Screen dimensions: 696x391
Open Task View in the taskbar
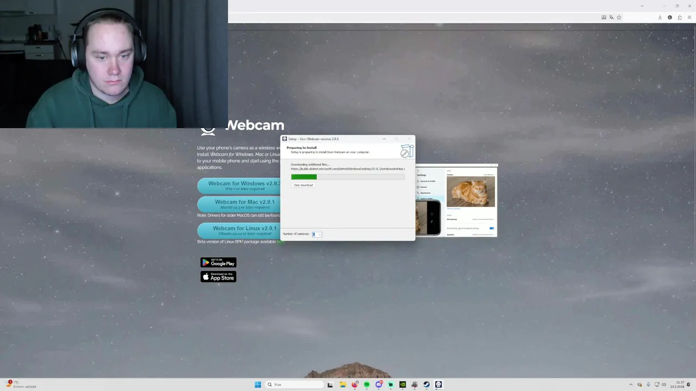330,384
